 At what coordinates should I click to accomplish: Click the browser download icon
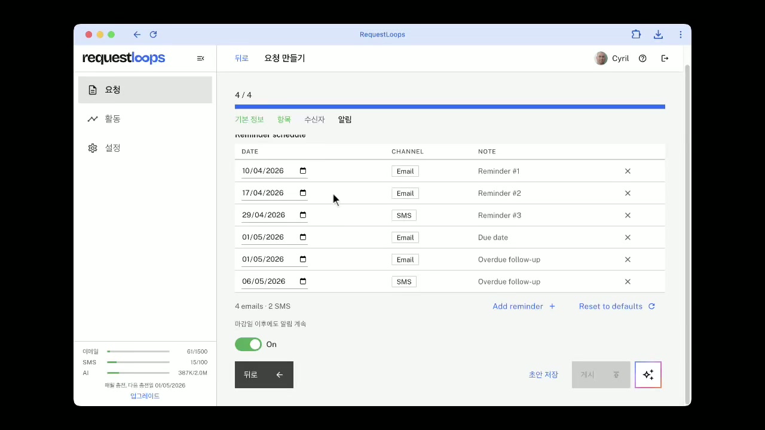tap(658, 35)
